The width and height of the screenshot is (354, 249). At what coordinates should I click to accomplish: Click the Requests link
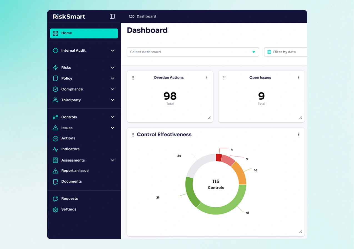[x=69, y=198]
